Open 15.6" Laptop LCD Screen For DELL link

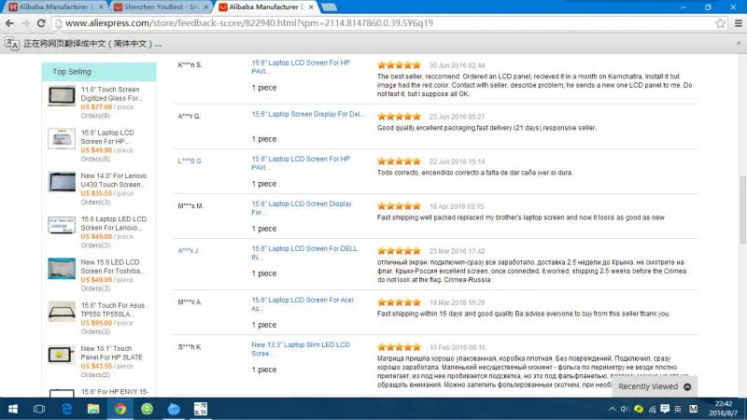pyautogui.click(x=304, y=253)
